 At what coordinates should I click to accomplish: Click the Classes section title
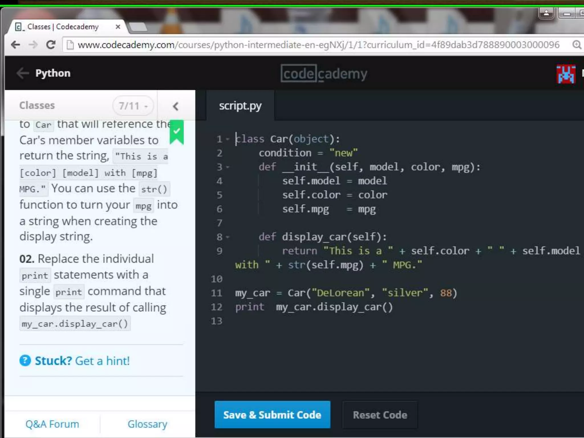coord(37,106)
